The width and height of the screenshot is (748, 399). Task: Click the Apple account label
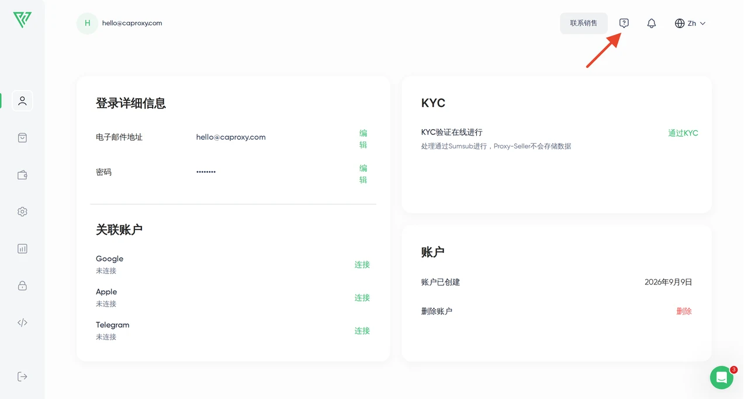[x=106, y=292]
